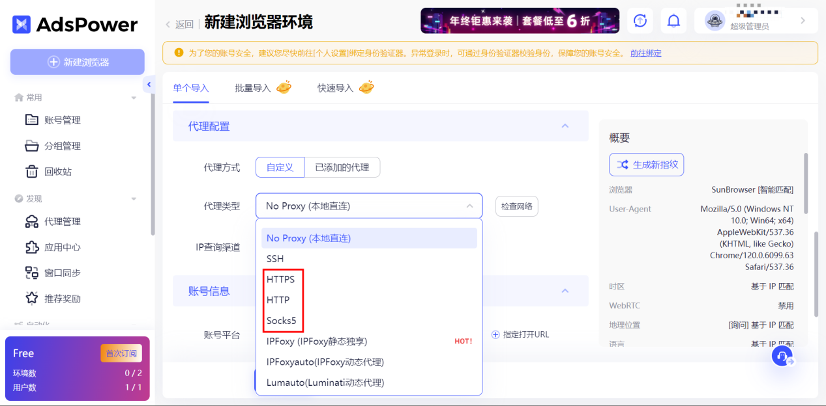The width and height of the screenshot is (826, 406).
Task: Click the gold badge on 快速导入 tab
Action: point(366,87)
